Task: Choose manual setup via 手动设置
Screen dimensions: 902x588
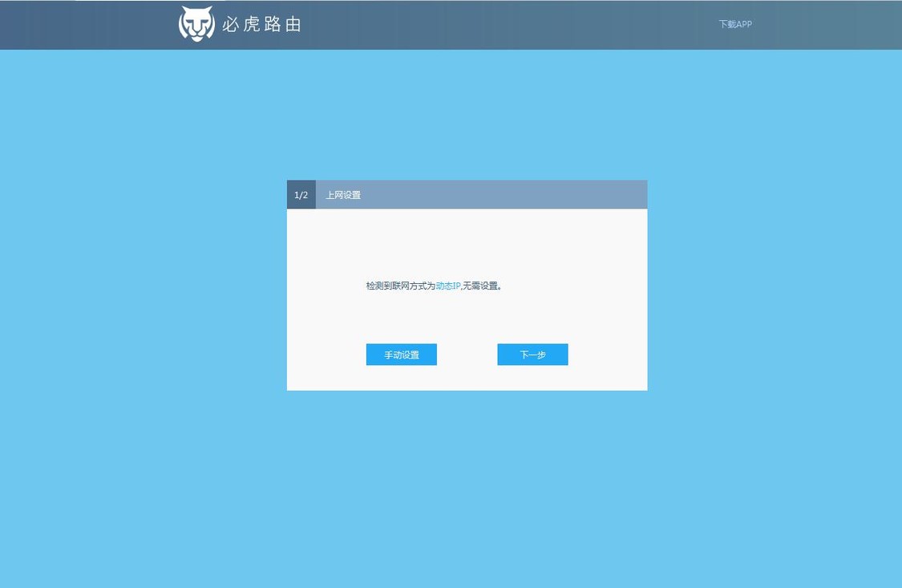Action: point(401,354)
